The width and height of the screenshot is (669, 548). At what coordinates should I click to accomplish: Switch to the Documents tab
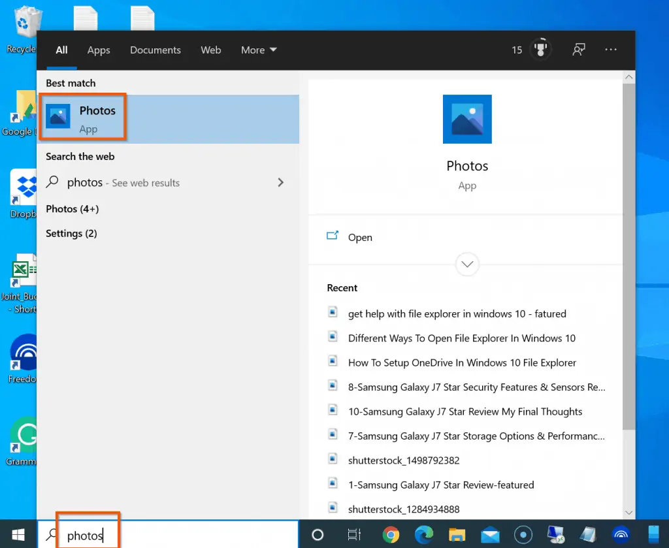tap(155, 50)
